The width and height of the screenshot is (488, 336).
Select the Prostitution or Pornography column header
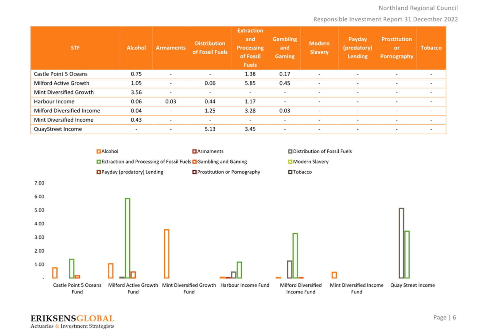pos(397,48)
